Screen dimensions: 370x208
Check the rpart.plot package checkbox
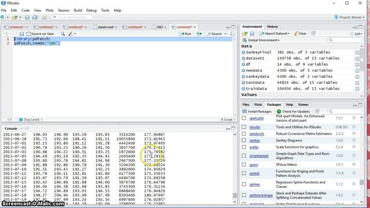click(x=244, y=118)
